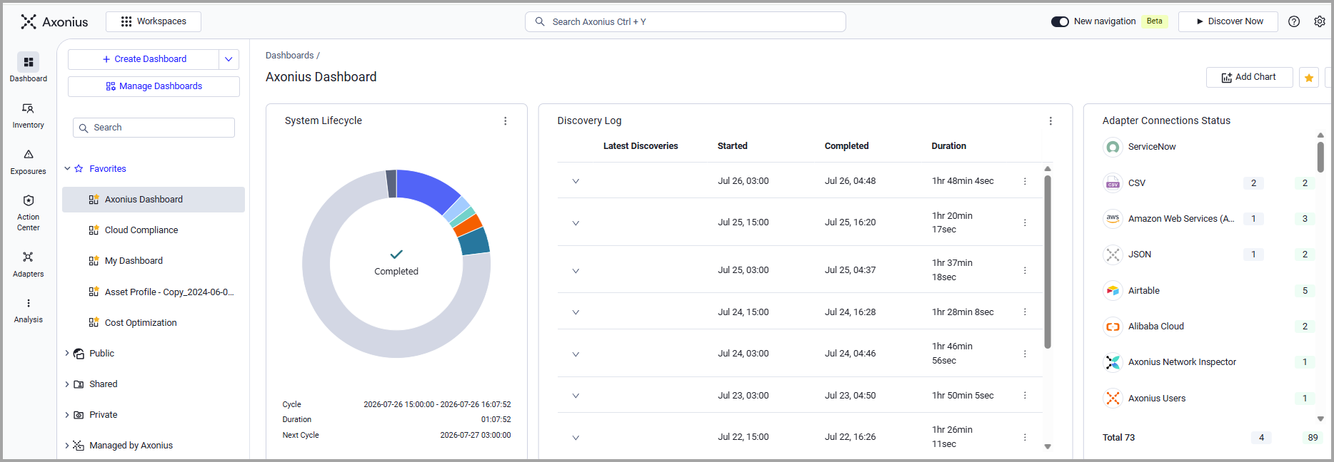Click the Dashboards breadcrumb link
The height and width of the screenshot is (462, 1334).
[x=289, y=56]
